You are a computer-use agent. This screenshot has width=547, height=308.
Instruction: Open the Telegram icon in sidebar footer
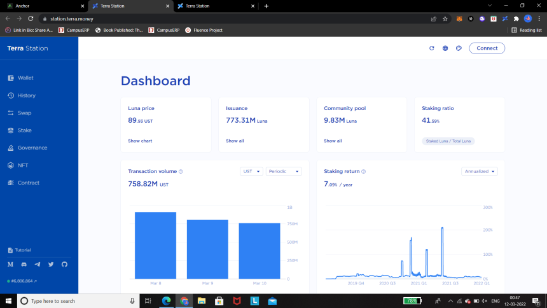[38, 264]
